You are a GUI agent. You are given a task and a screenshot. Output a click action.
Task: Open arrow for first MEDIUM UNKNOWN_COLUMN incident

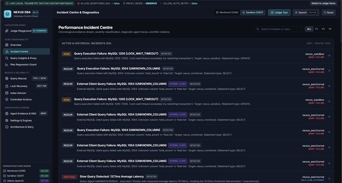[329, 71]
